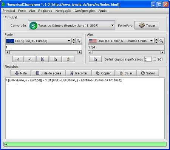Open the Navegação menu
This screenshot has height=150, width=170.
[x=63, y=11]
